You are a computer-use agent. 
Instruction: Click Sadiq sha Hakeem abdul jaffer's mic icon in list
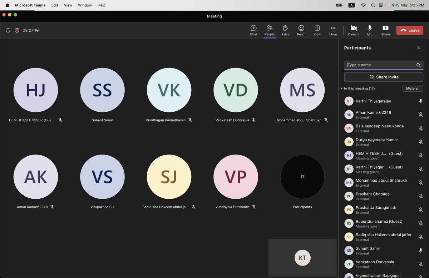coord(421,237)
